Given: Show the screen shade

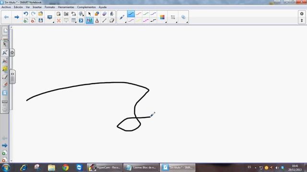Looking at the screenshot, I should [x=66, y=21].
